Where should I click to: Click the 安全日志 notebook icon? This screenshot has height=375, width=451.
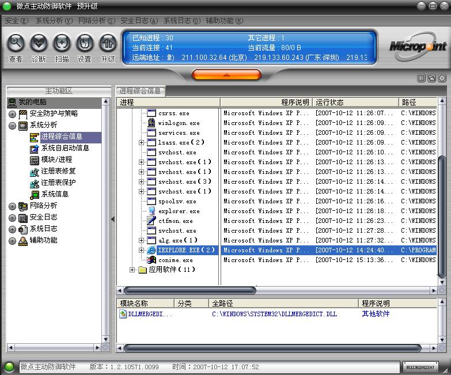coord(23,218)
